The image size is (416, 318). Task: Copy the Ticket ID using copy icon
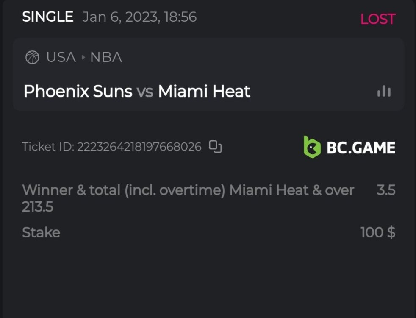(216, 147)
